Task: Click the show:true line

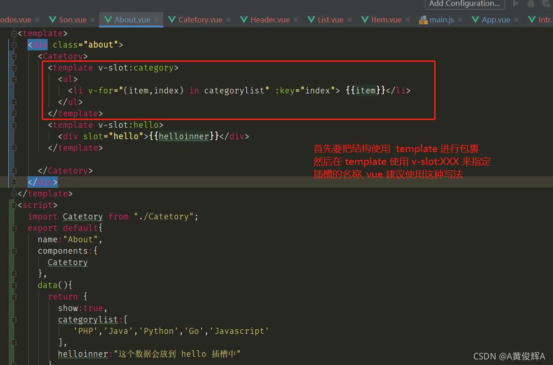Action: pos(83,308)
